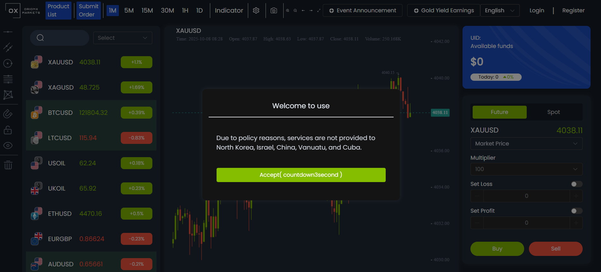
Task: Click the current price marker 4038.11
Action: click(440, 113)
